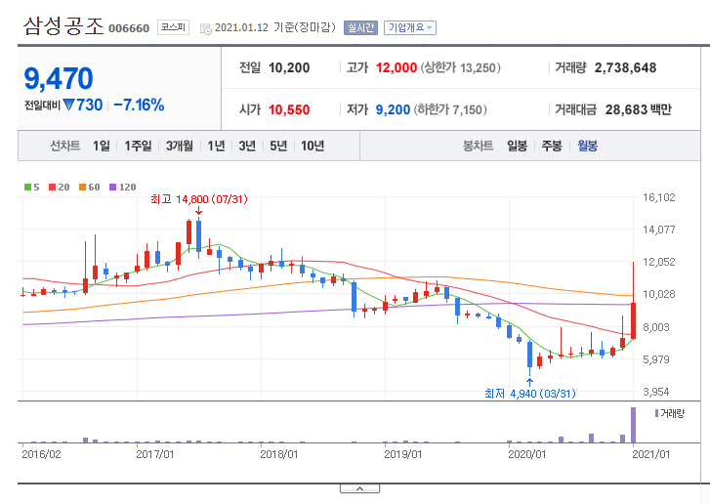Select the 일봉 candle chart
The image size is (710, 504).
pos(517,146)
